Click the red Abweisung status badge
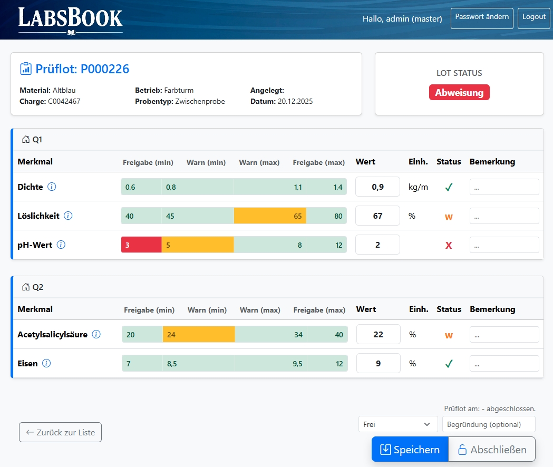The image size is (553, 467). click(459, 92)
